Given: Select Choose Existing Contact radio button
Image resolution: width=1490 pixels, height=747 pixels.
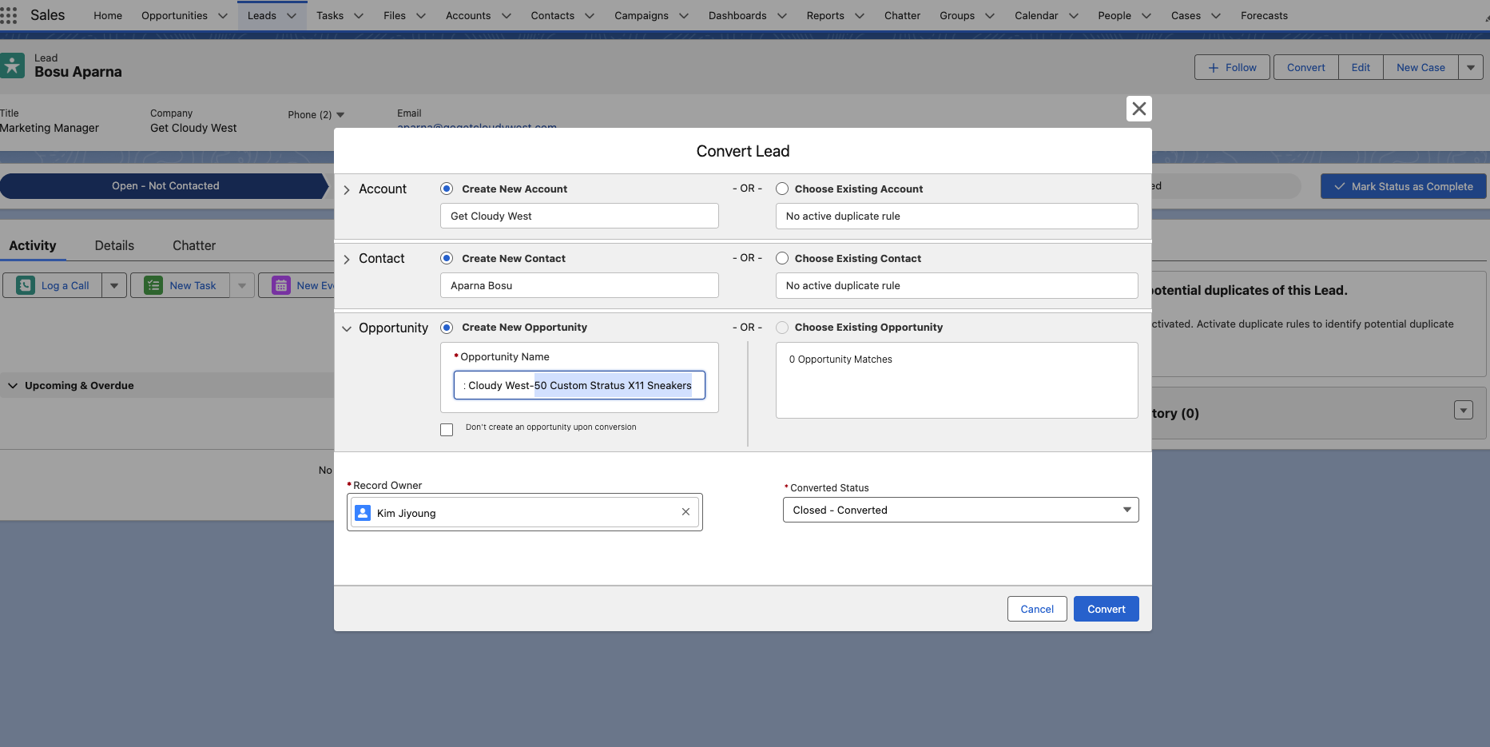Looking at the screenshot, I should 782,259.
